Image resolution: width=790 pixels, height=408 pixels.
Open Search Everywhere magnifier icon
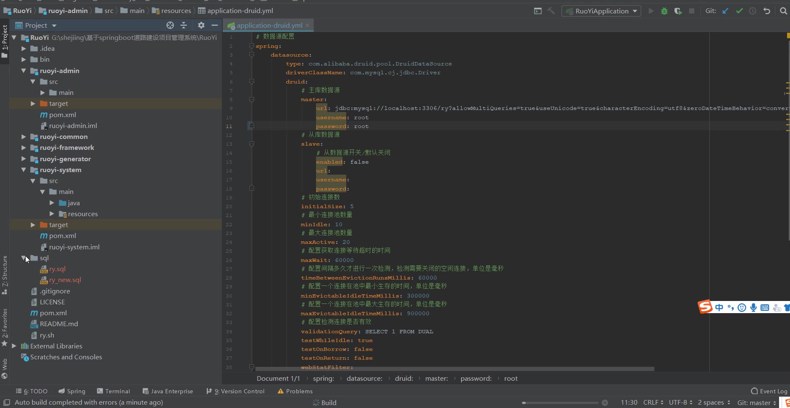click(783, 11)
